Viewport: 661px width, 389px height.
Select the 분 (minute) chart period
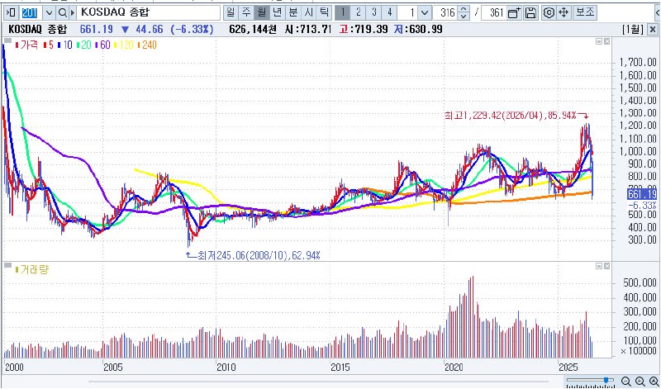(x=292, y=13)
